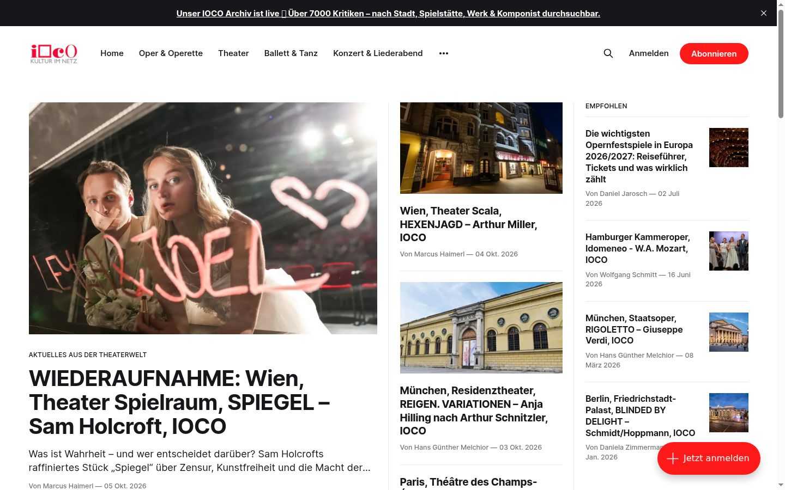Click the 'Von Marcus Haimerl — 04 Okt. 2026' byline
This screenshot has height=490, width=785.
[459, 254]
